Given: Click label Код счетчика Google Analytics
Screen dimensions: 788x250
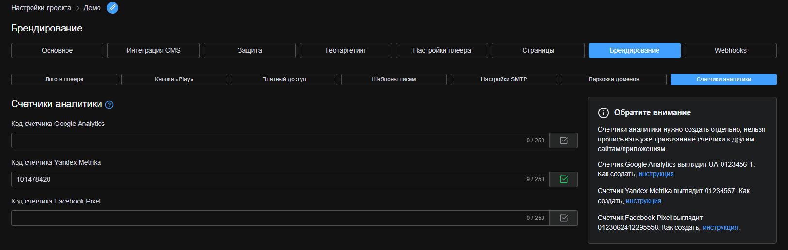Looking at the screenshot, I should click(58, 124).
